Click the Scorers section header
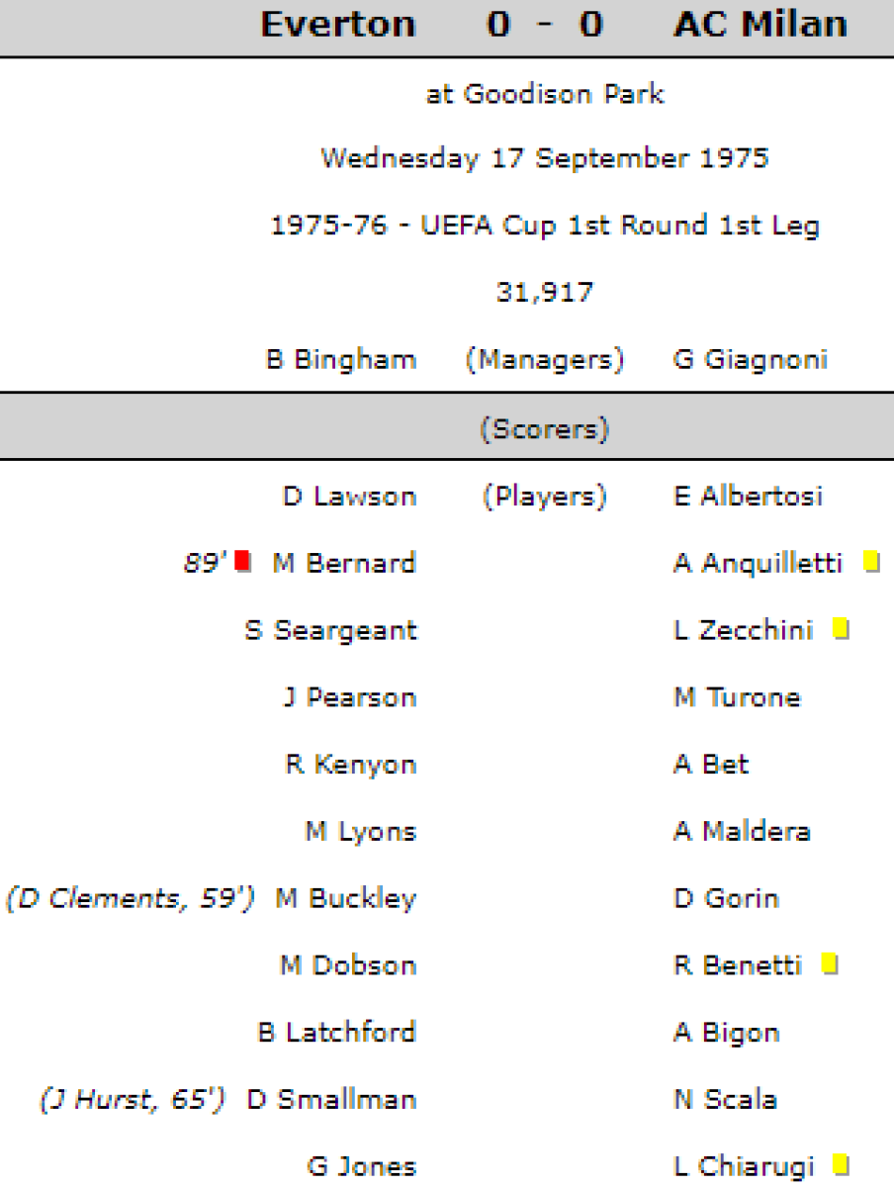The width and height of the screenshot is (894, 1187). pos(545,429)
